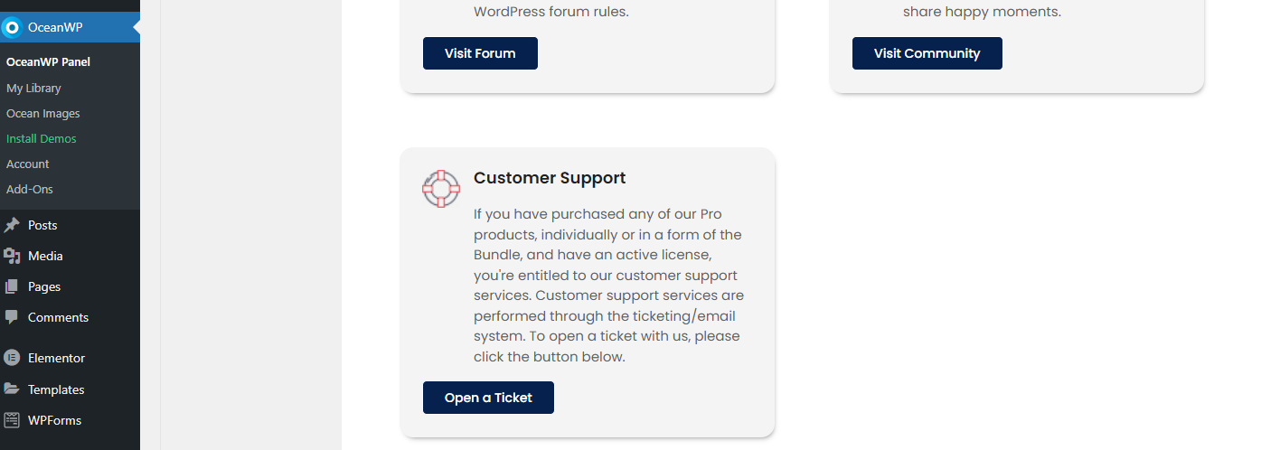
Task: Click the Templates folder icon
Action: (x=12, y=389)
